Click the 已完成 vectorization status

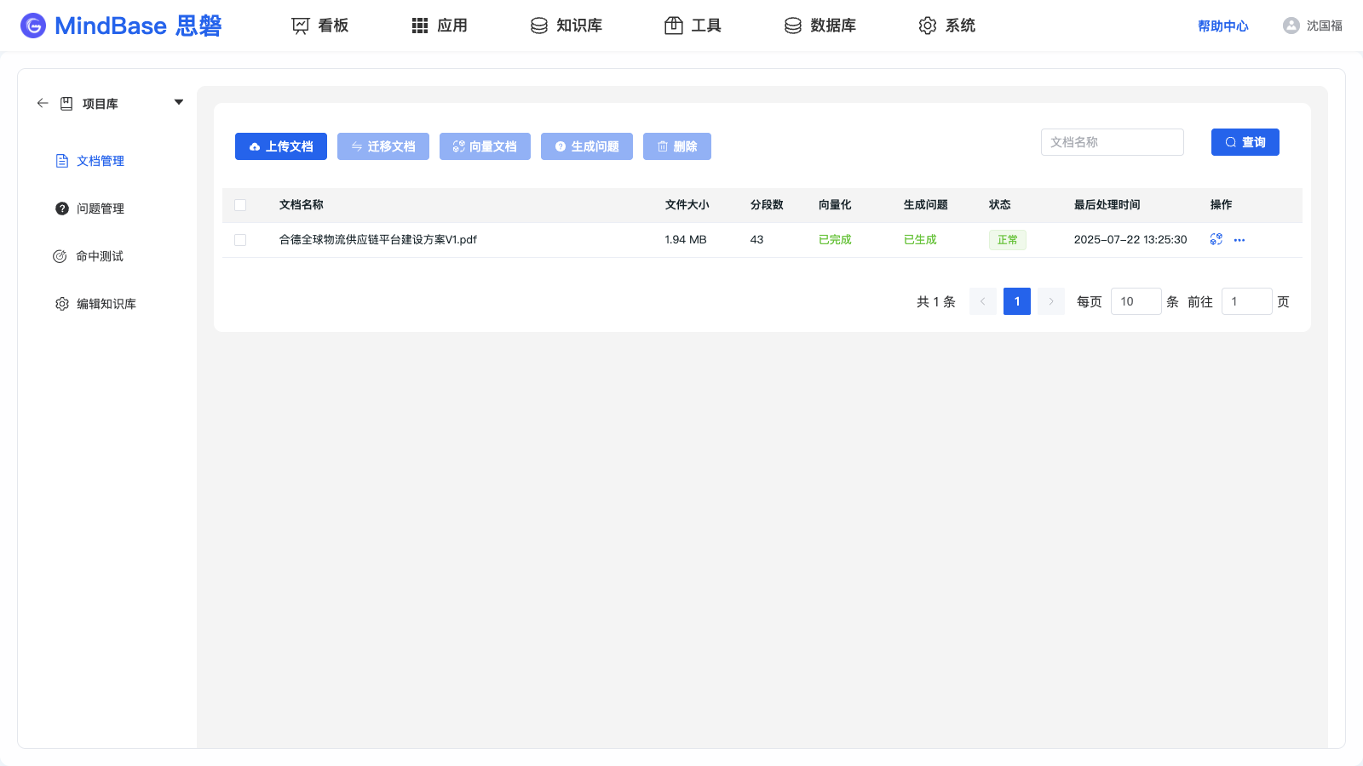coord(835,240)
